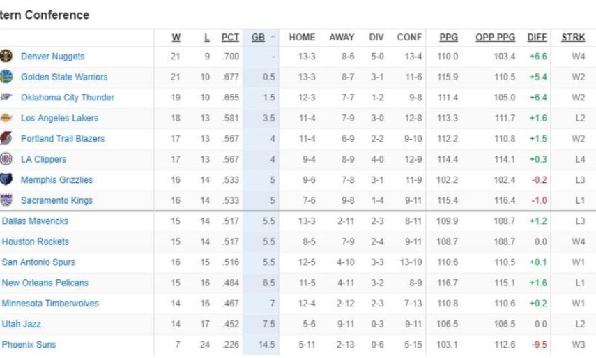
Task: Click the Memphis Grizzlies logo
Action: click(6, 180)
